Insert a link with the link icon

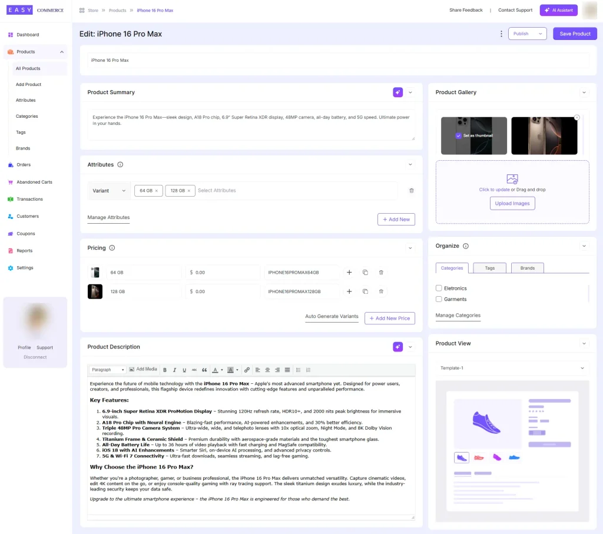(247, 370)
